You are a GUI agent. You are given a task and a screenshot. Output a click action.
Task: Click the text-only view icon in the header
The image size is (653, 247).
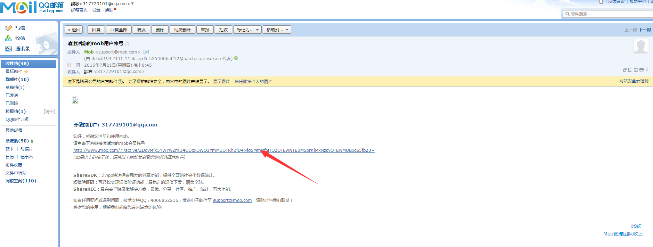click(630, 69)
